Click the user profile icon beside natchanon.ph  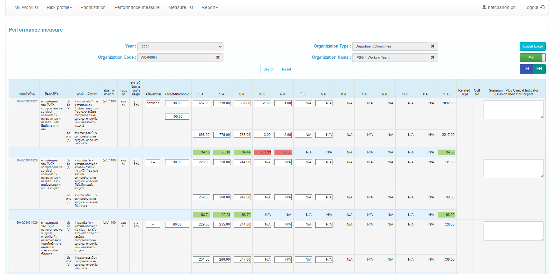(484, 7)
